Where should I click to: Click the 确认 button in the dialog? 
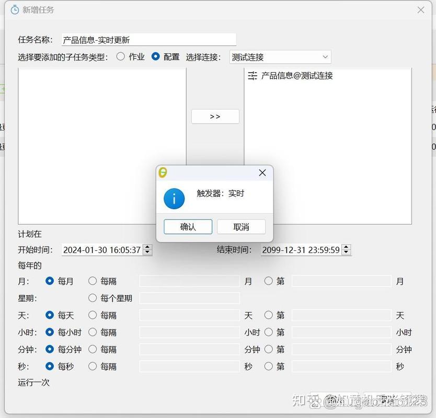tap(188, 227)
